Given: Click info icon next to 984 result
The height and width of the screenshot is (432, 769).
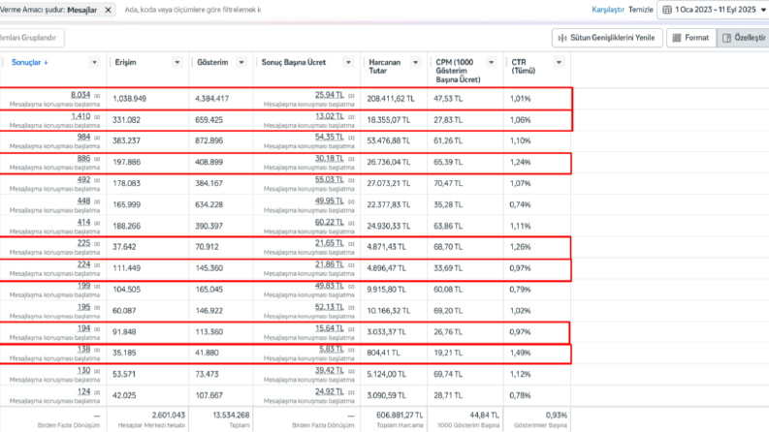Looking at the screenshot, I should (97, 138).
